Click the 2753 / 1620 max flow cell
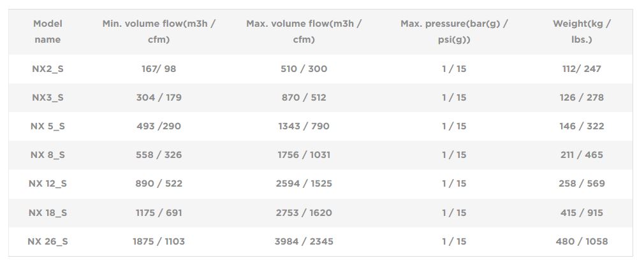Image resolution: width=637 pixels, height=265 pixels. click(304, 213)
